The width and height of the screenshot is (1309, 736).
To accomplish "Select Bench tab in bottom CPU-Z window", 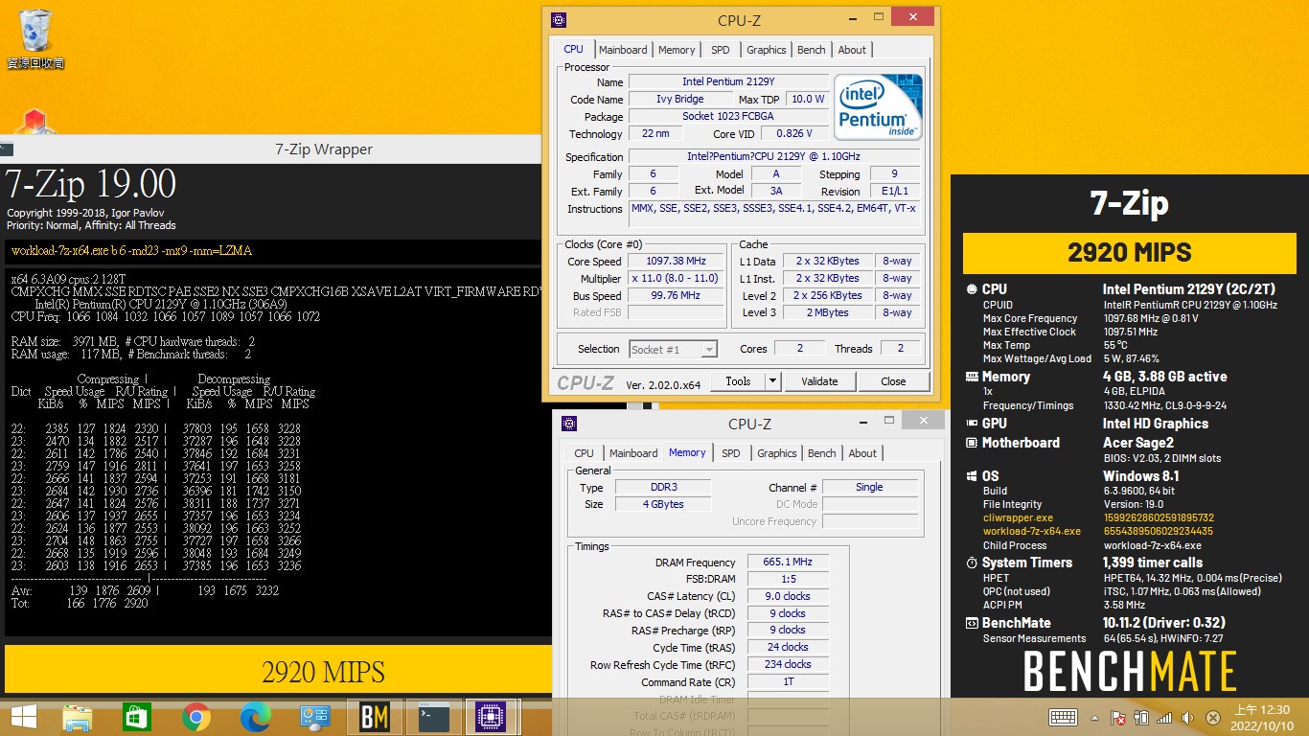I will [822, 453].
